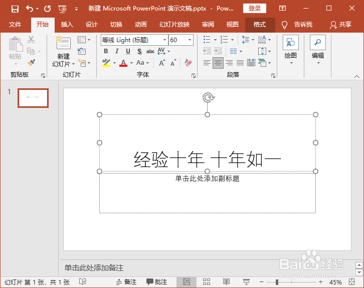
Task: Activate the Format Painter brush
Action: 31,63
